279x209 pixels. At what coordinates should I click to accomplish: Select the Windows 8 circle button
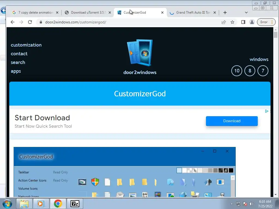(x=250, y=71)
